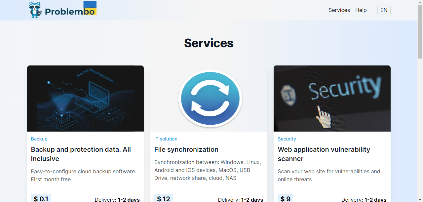Click the Delivery text beside the $ 12 price
423x202 pixels.
point(241,199)
